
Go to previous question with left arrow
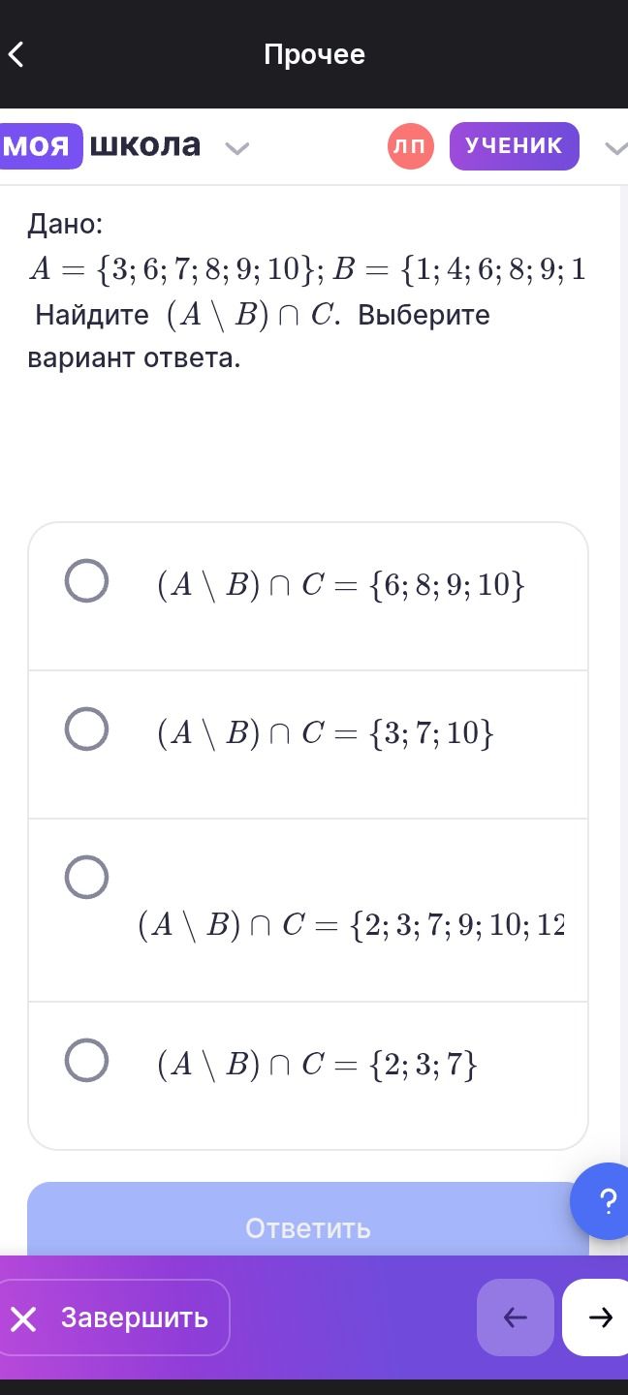click(516, 1317)
